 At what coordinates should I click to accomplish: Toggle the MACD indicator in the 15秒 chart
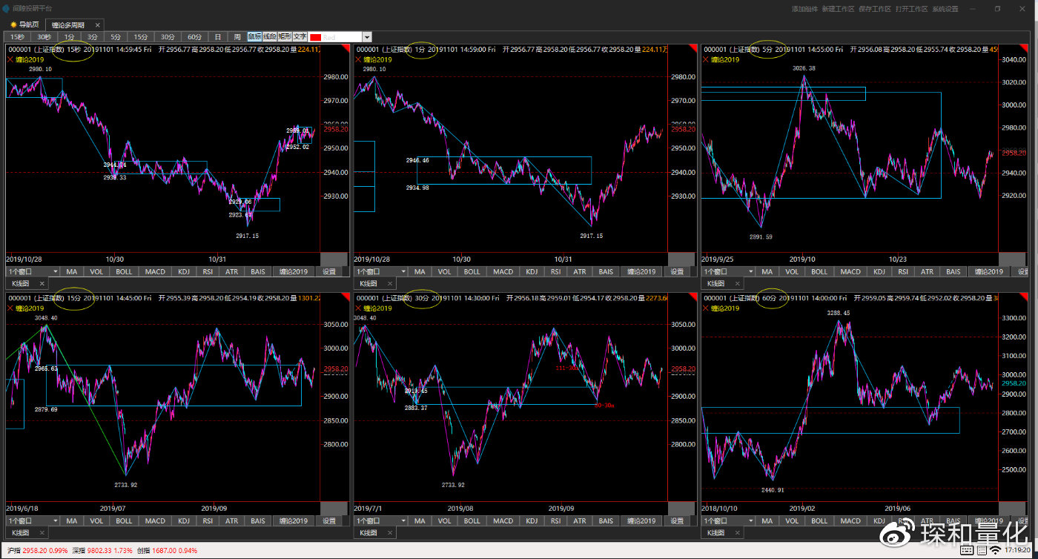pyautogui.click(x=156, y=271)
